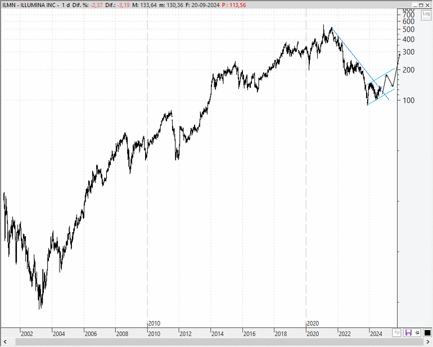Click the 300 price axis label

coord(409,52)
